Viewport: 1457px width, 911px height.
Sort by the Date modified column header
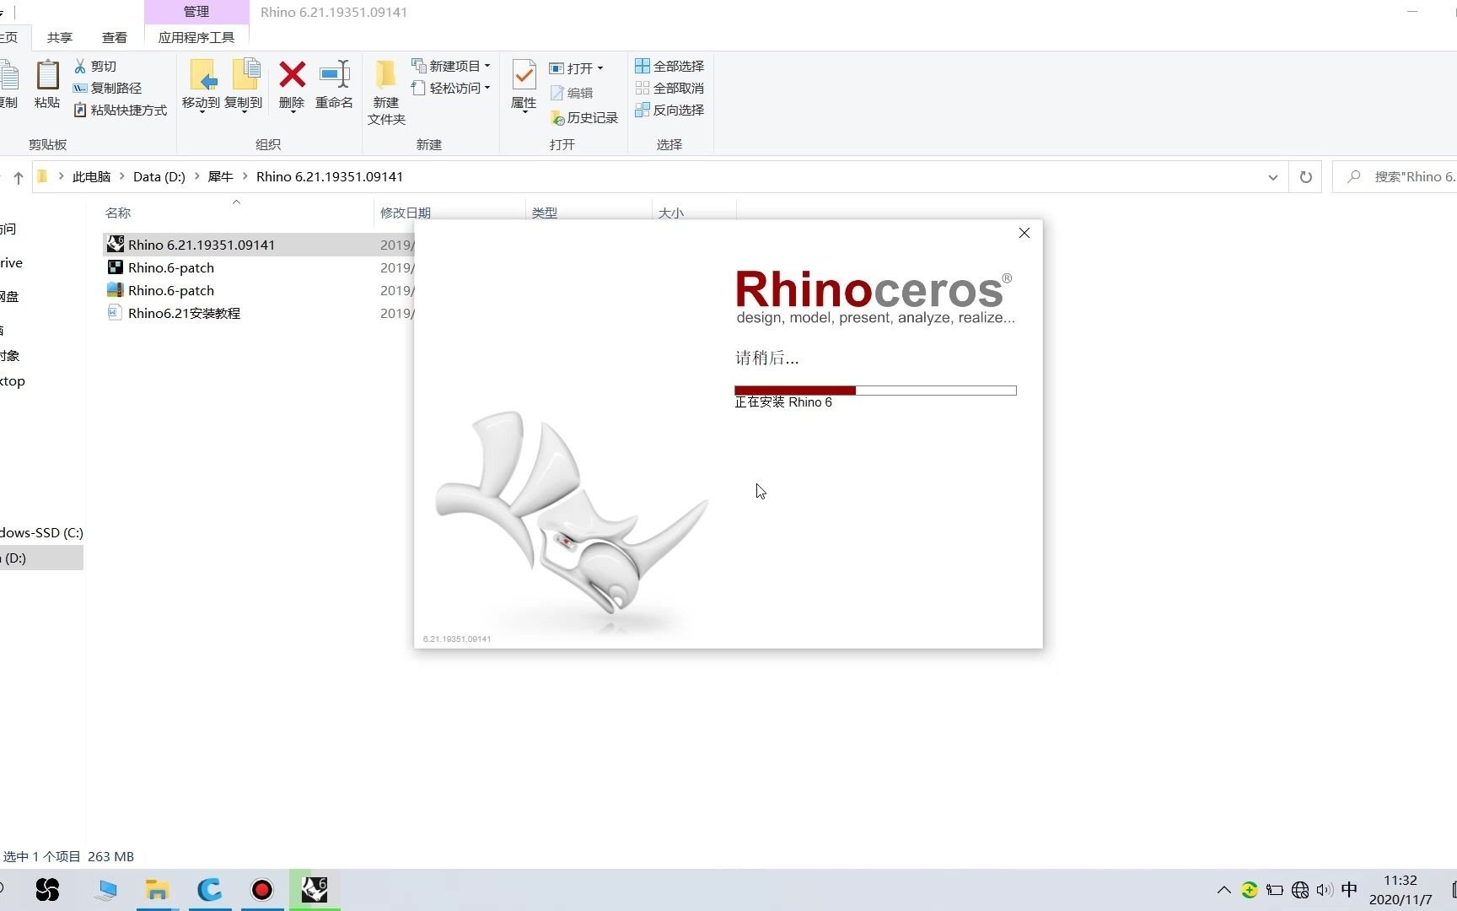click(x=406, y=213)
